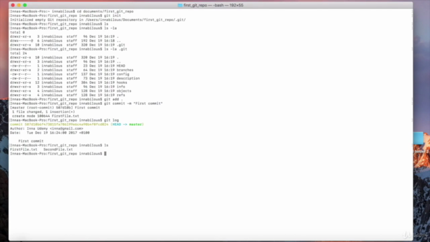Click the "git init" command
The height and width of the screenshot is (242, 430).
[x=112, y=15]
